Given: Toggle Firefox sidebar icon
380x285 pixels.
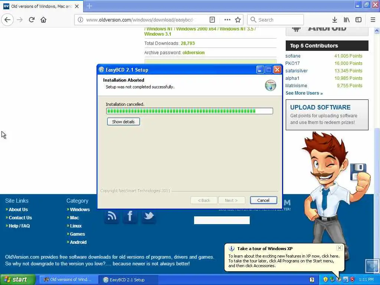Looking at the screenshot, I should pos(358,20).
